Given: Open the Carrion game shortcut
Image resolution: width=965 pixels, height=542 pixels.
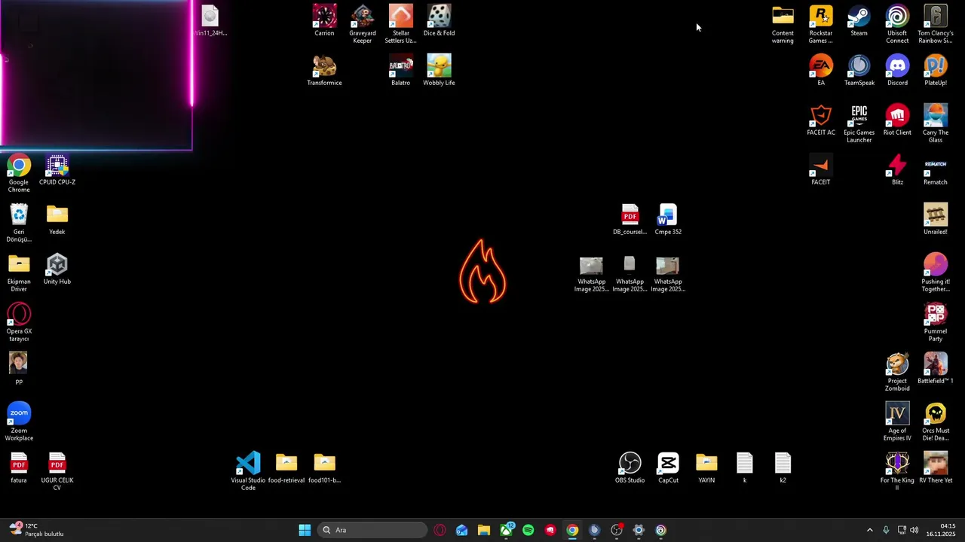Looking at the screenshot, I should (324, 20).
